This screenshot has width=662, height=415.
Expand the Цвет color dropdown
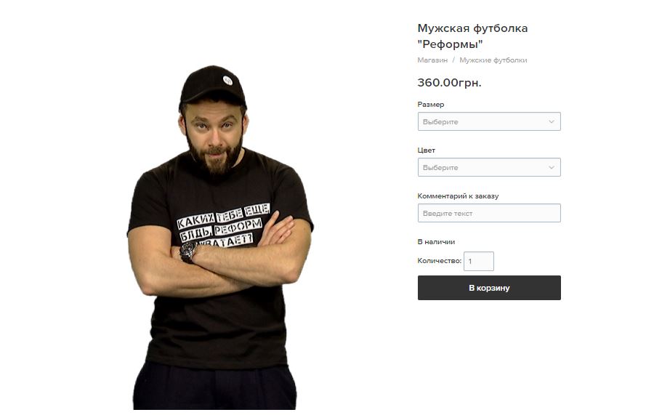click(489, 167)
